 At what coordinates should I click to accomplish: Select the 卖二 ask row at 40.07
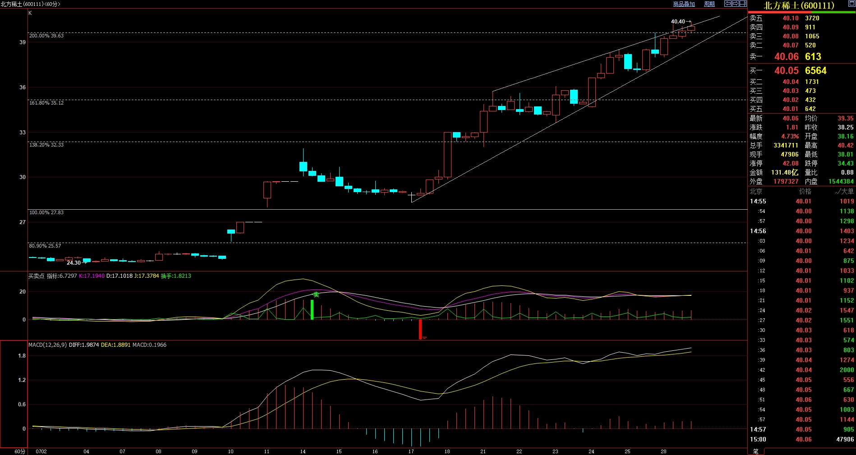coord(801,45)
